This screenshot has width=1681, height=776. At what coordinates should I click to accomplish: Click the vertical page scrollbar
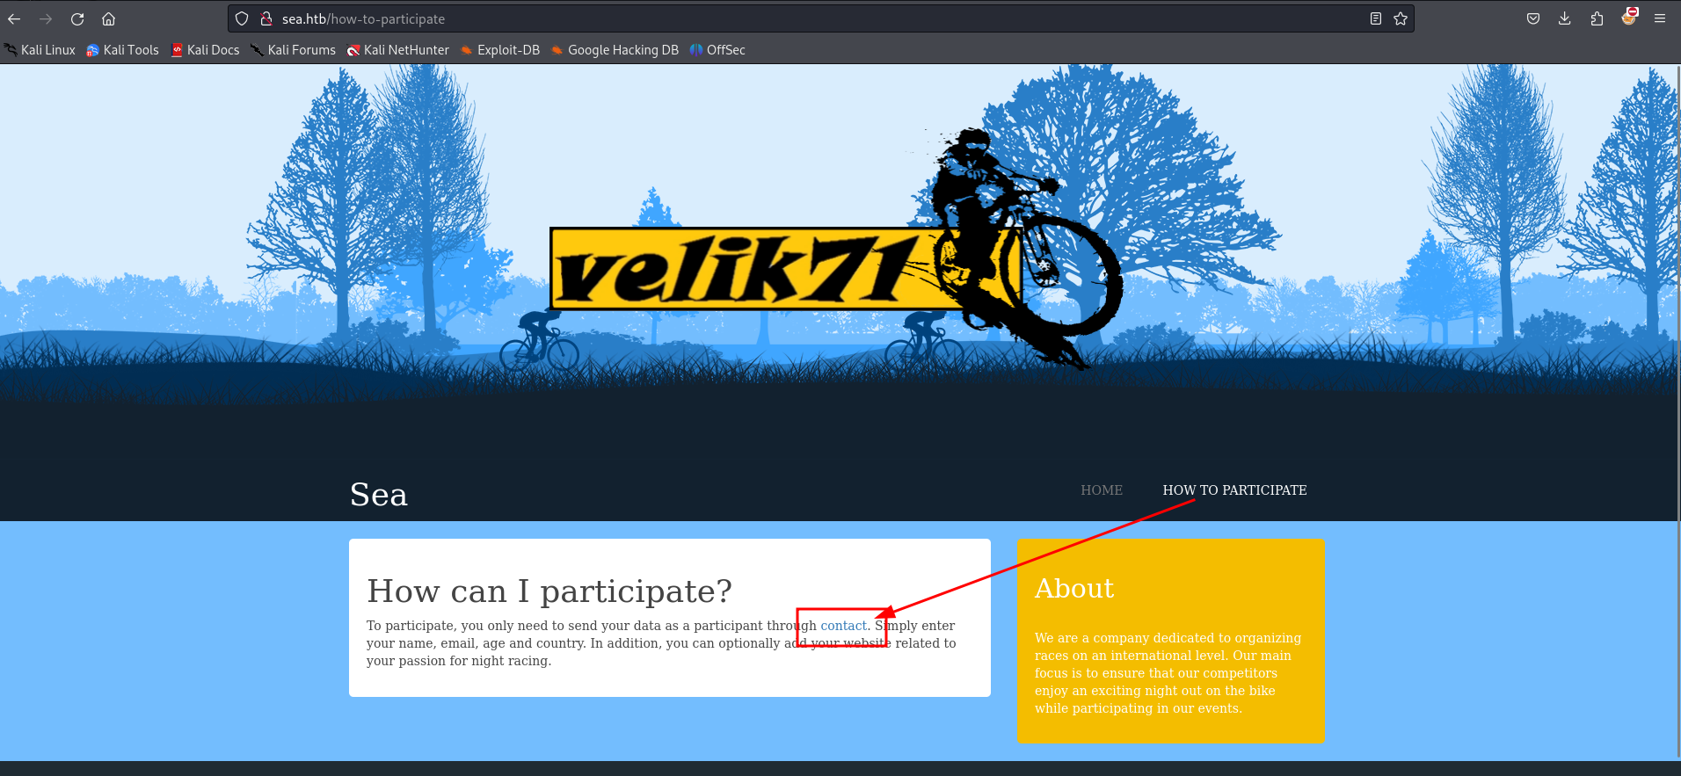1678,413
